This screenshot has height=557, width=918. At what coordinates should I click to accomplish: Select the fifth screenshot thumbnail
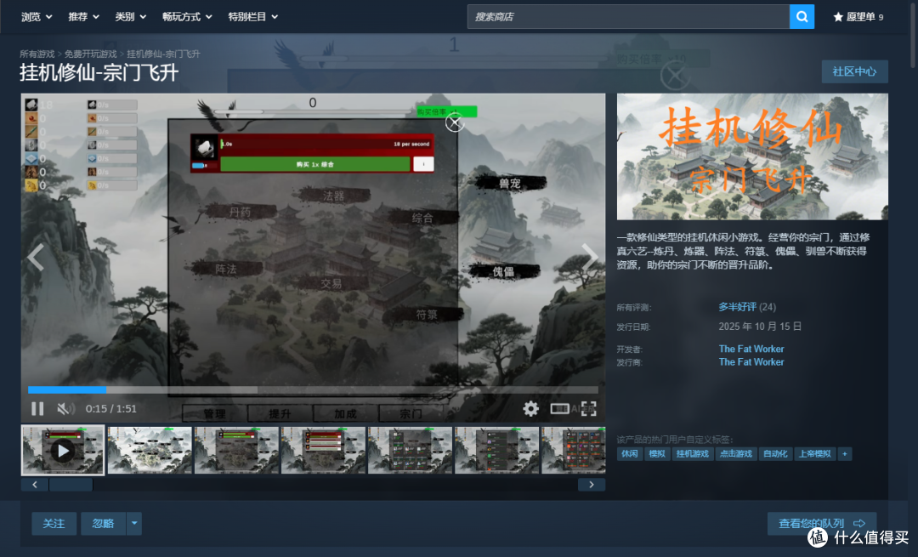click(410, 450)
